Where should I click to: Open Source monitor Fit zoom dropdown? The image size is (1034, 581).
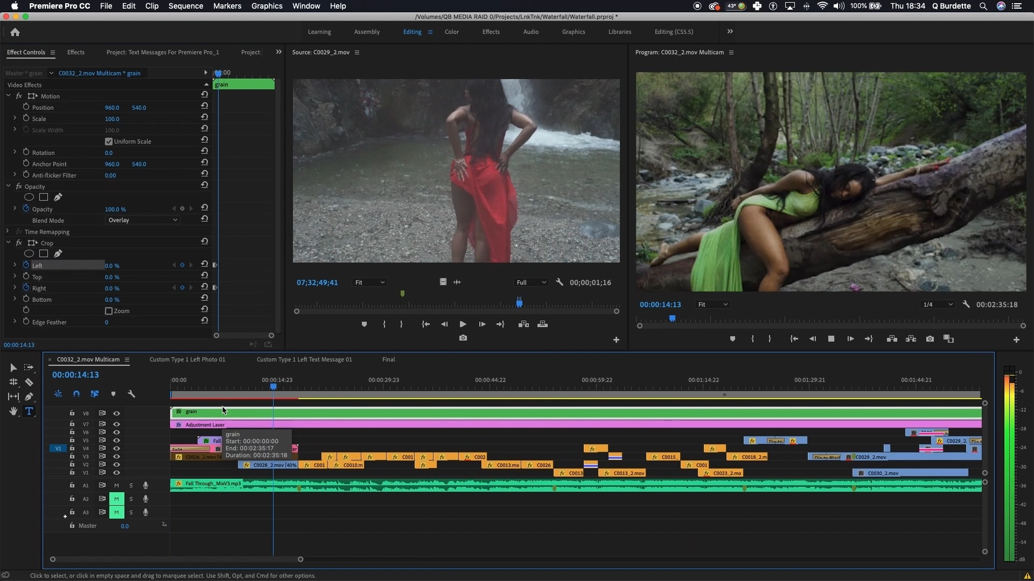[x=369, y=282]
